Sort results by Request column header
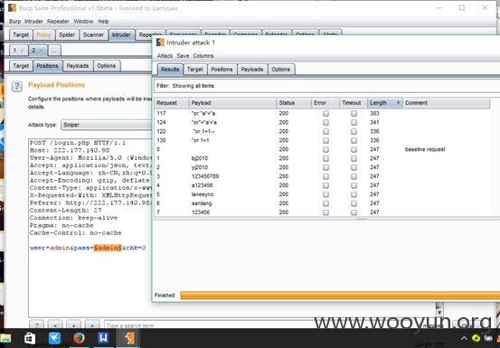Image resolution: width=500 pixels, height=348 pixels. (x=171, y=103)
